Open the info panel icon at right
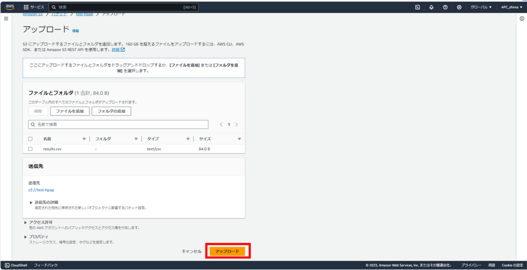The height and width of the screenshot is (270, 527). click(522, 19)
